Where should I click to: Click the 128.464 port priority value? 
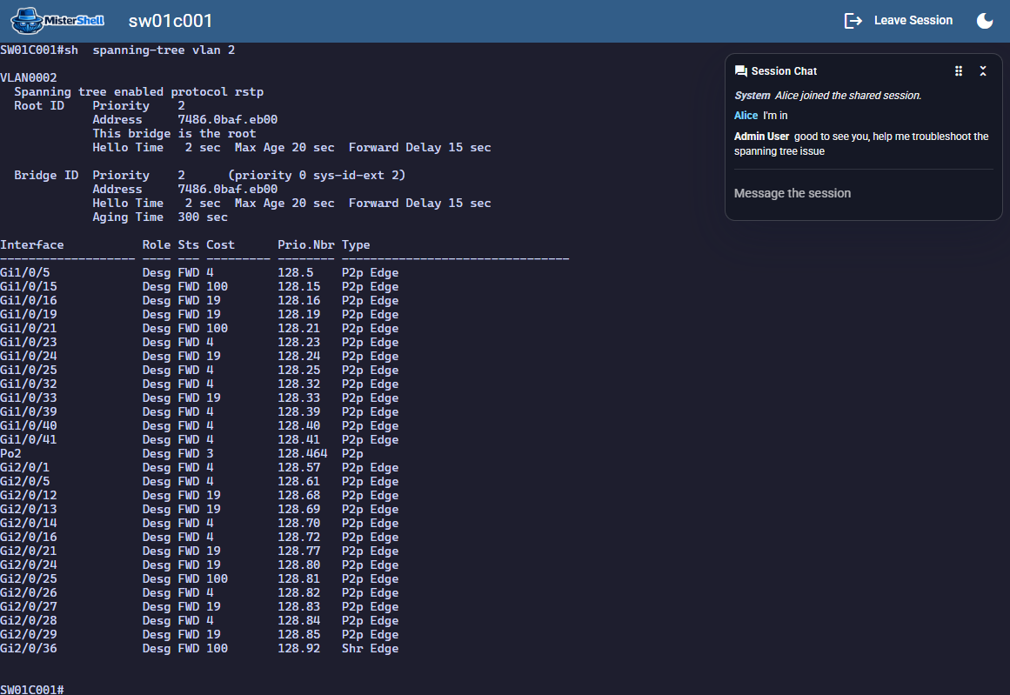pyautogui.click(x=302, y=453)
